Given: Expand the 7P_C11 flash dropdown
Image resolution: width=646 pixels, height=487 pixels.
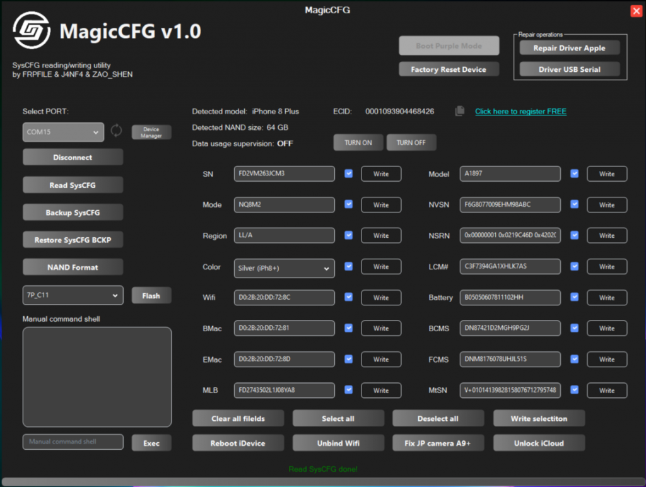Looking at the screenshot, I should coord(73,295).
